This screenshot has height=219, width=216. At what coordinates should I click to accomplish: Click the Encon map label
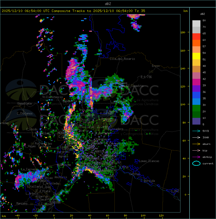click(x=156, y=66)
